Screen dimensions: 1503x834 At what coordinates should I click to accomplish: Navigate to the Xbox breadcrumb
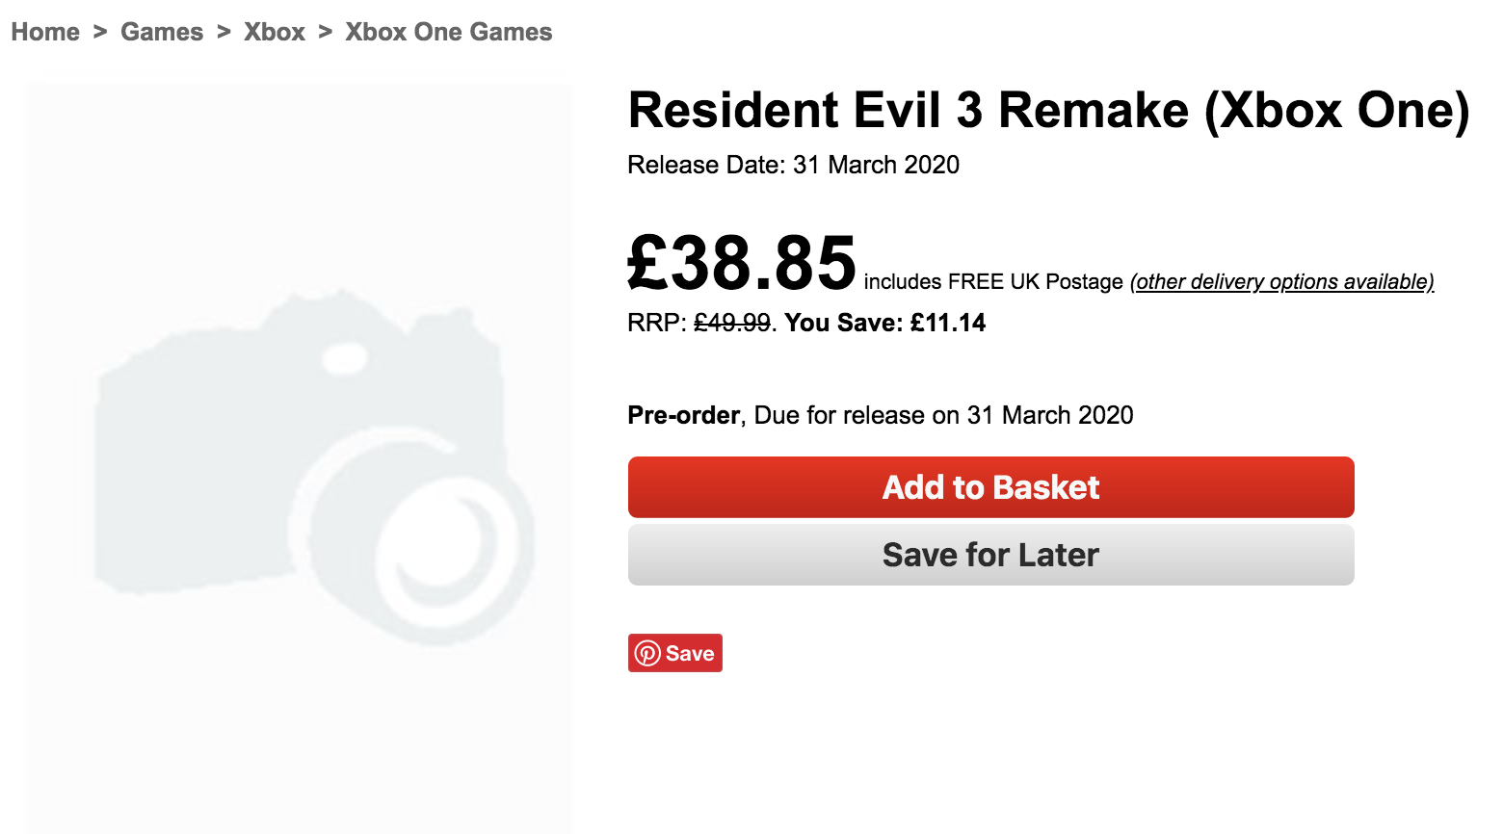click(x=275, y=32)
